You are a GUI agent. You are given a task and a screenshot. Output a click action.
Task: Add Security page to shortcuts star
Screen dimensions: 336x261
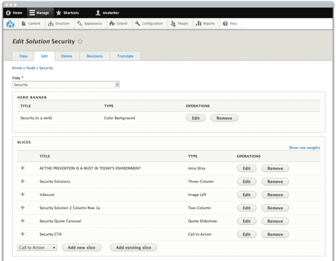(x=80, y=41)
